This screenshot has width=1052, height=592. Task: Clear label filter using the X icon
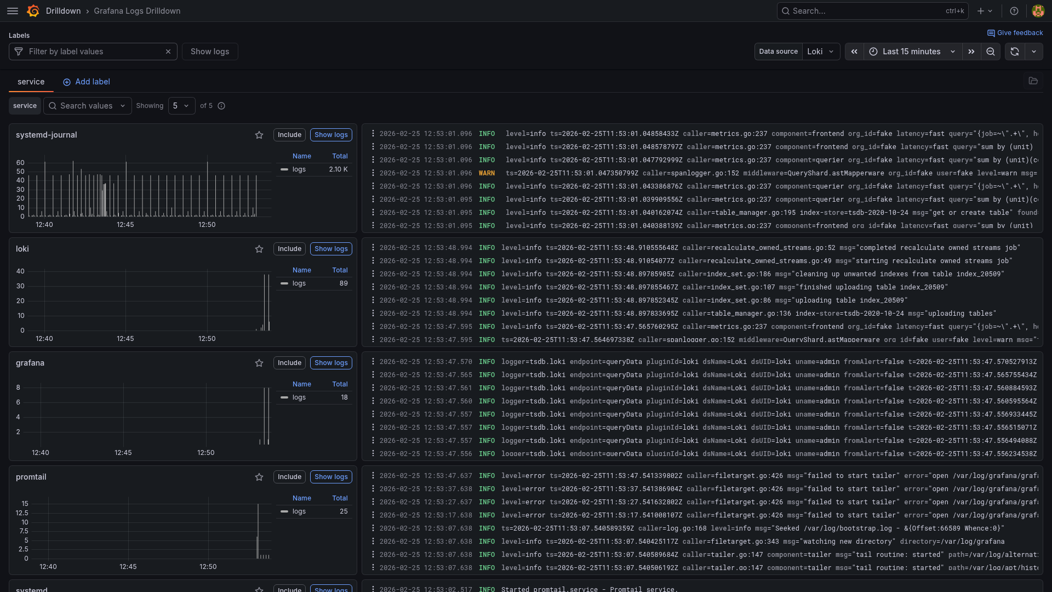(168, 52)
